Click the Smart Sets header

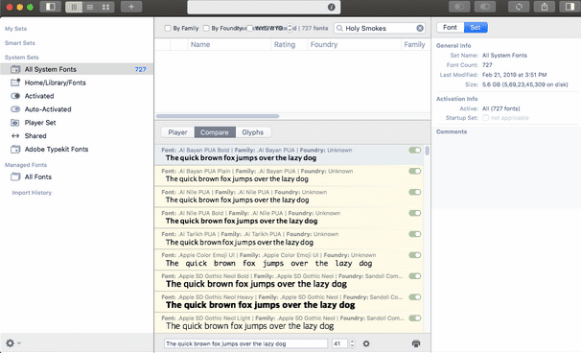19,43
